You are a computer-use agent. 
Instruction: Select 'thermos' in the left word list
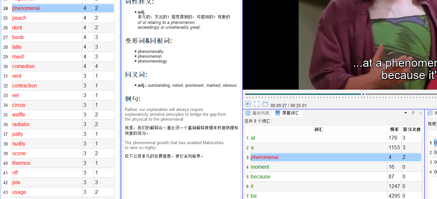tap(21, 163)
